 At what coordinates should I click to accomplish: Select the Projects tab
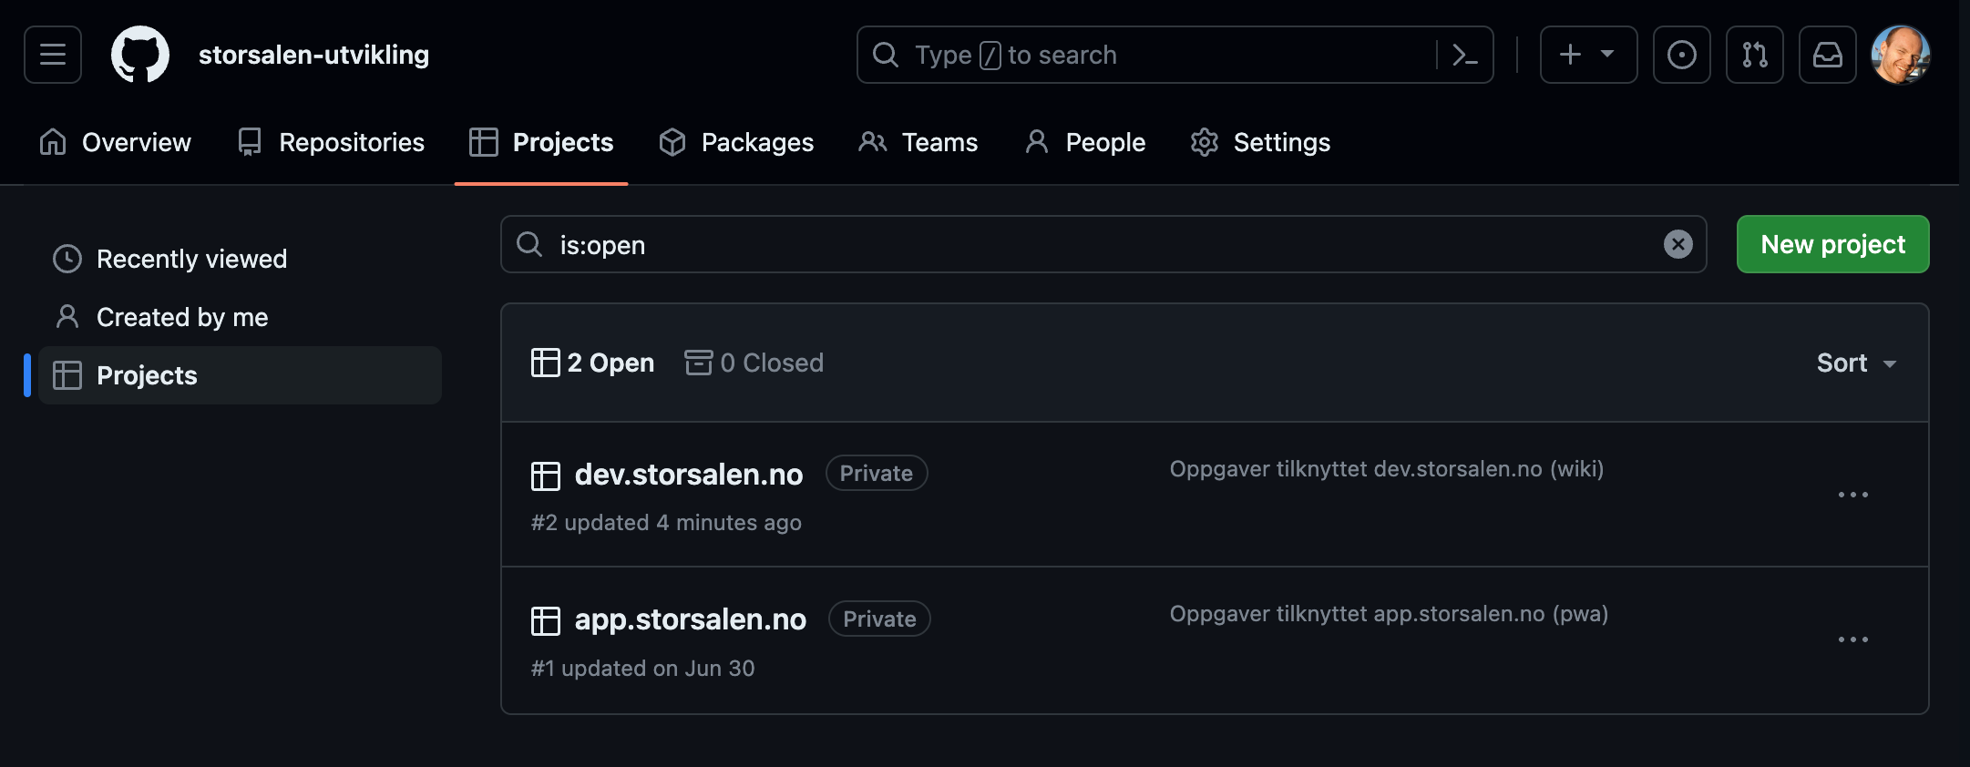coord(541,142)
